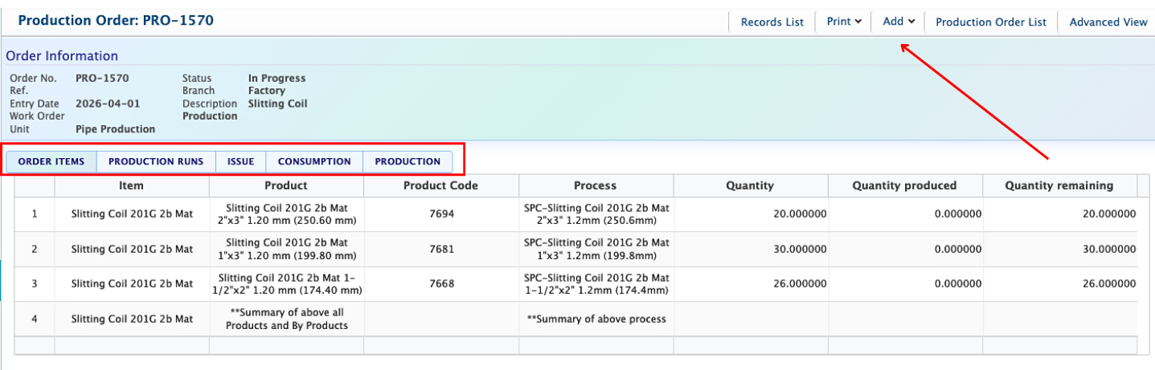Expand the Add dropdown menu
The height and width of the screenshot is (370, 1155).
click(x=898, y=22)
